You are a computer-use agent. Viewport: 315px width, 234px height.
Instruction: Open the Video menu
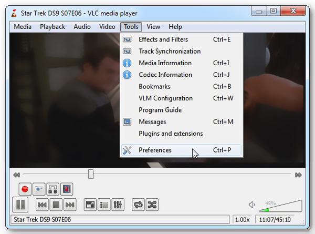[107, 27]
